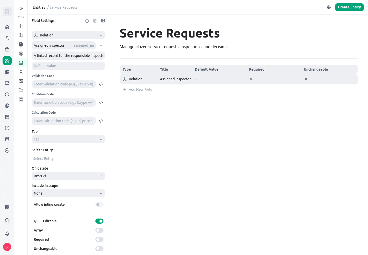Click the assigned_ins key field
The height and width of the screenshot is (255, 368).
84,45
